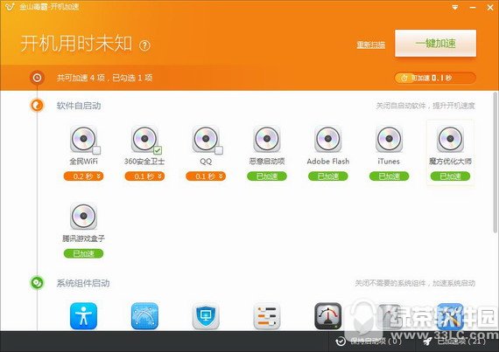Open 保持启动项 (0) in bottom bar
The width and height of the screenshot is (499, 352).
pos(369,342)
